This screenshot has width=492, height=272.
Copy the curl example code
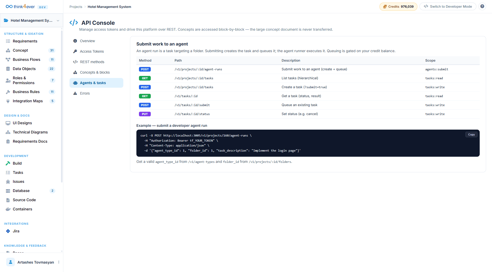471,134
